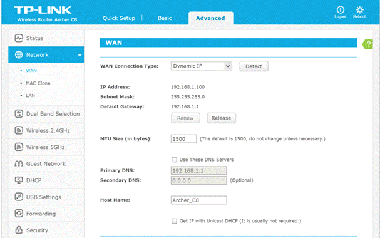The image size is (380, 238).
Task: Click the Status activity icon
Action: pyautogui.click(x=19, y=38)
